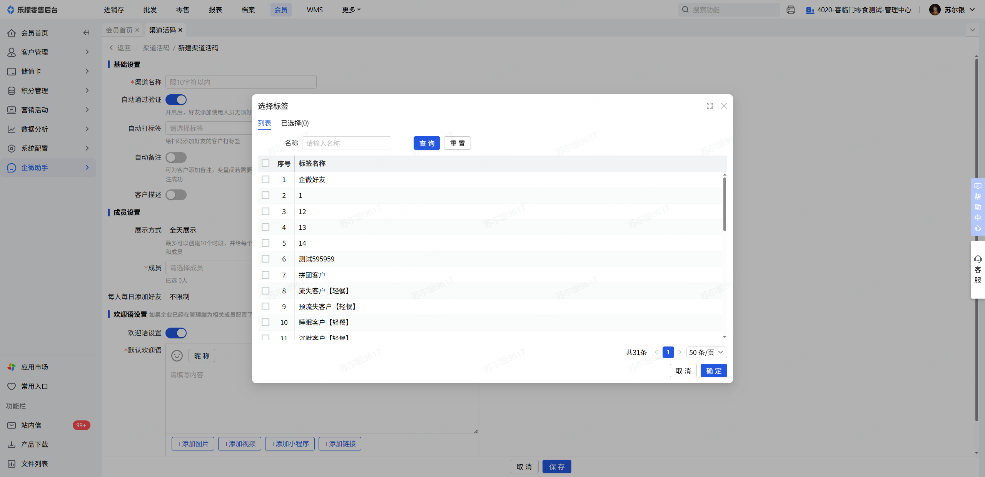This screenshot has height=477, width=985.
Task: Open the 50 条/页 page size dropdown
Action: 706,352
